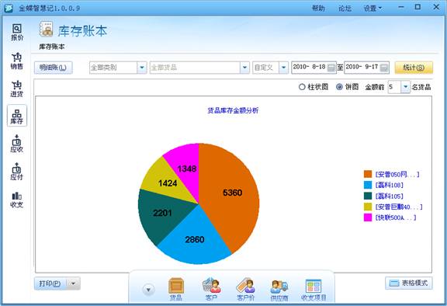Open the 论坛 forum link
The image size is (447, 306).
click(x=345, y=9)
